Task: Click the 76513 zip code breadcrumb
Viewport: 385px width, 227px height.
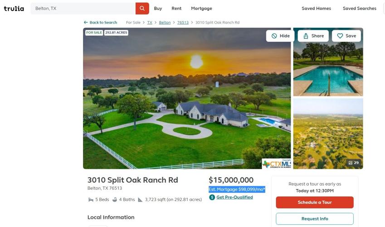Action: (x=183, y=22)
